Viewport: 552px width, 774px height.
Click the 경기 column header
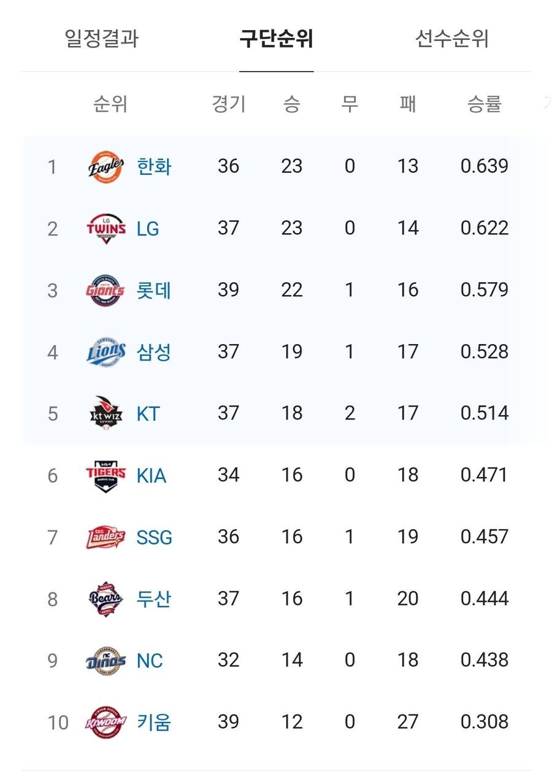[x=228, y=104]
